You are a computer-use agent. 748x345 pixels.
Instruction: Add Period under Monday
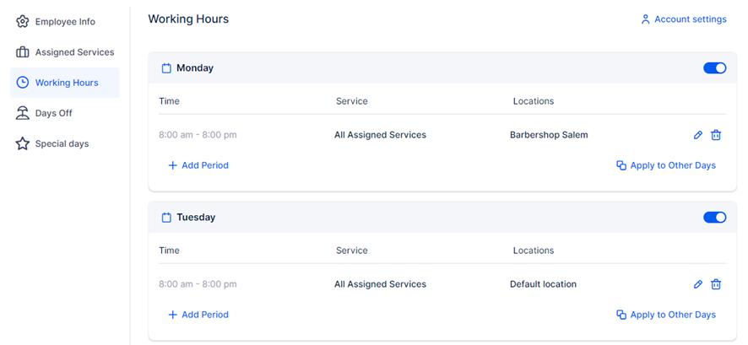pos(198,165)
